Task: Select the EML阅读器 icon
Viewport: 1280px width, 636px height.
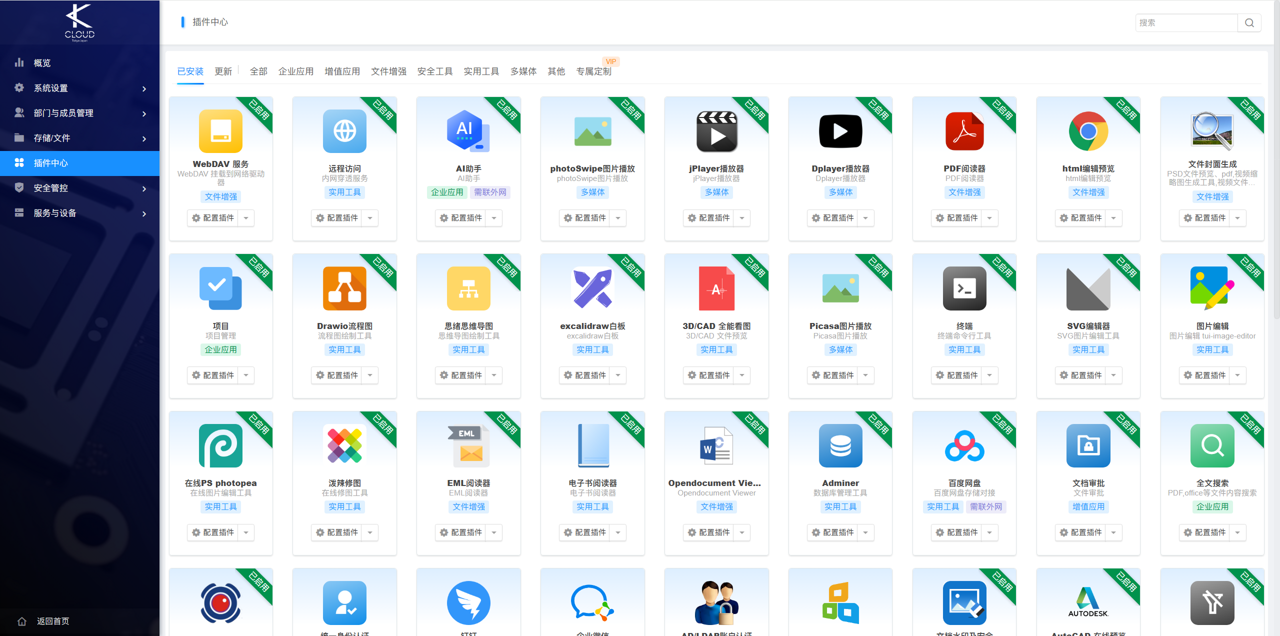Action: pos(468,445)
